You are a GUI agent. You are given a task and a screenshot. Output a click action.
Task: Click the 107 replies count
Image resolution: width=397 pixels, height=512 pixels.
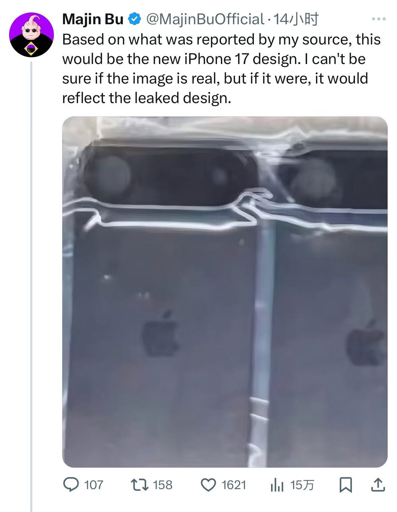tap(94, 485)
